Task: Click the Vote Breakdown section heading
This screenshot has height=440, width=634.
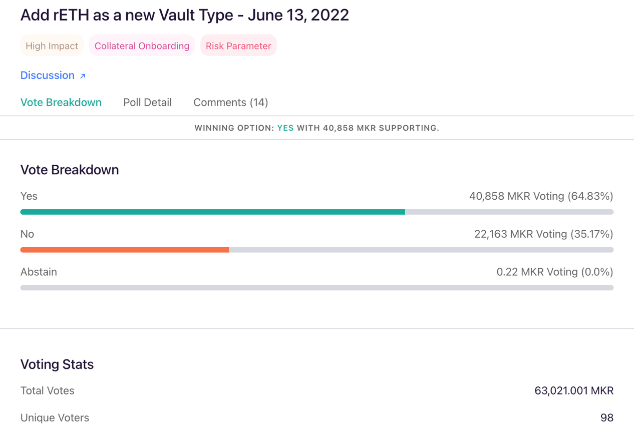Action: point(70,170)
